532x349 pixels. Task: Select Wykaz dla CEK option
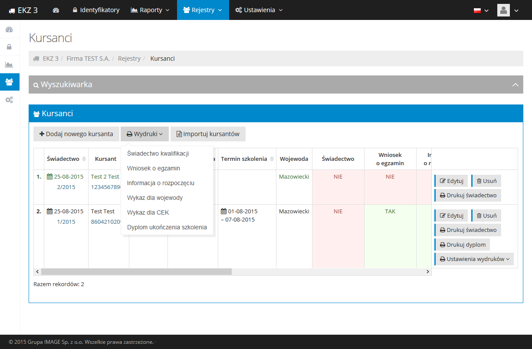148,212
